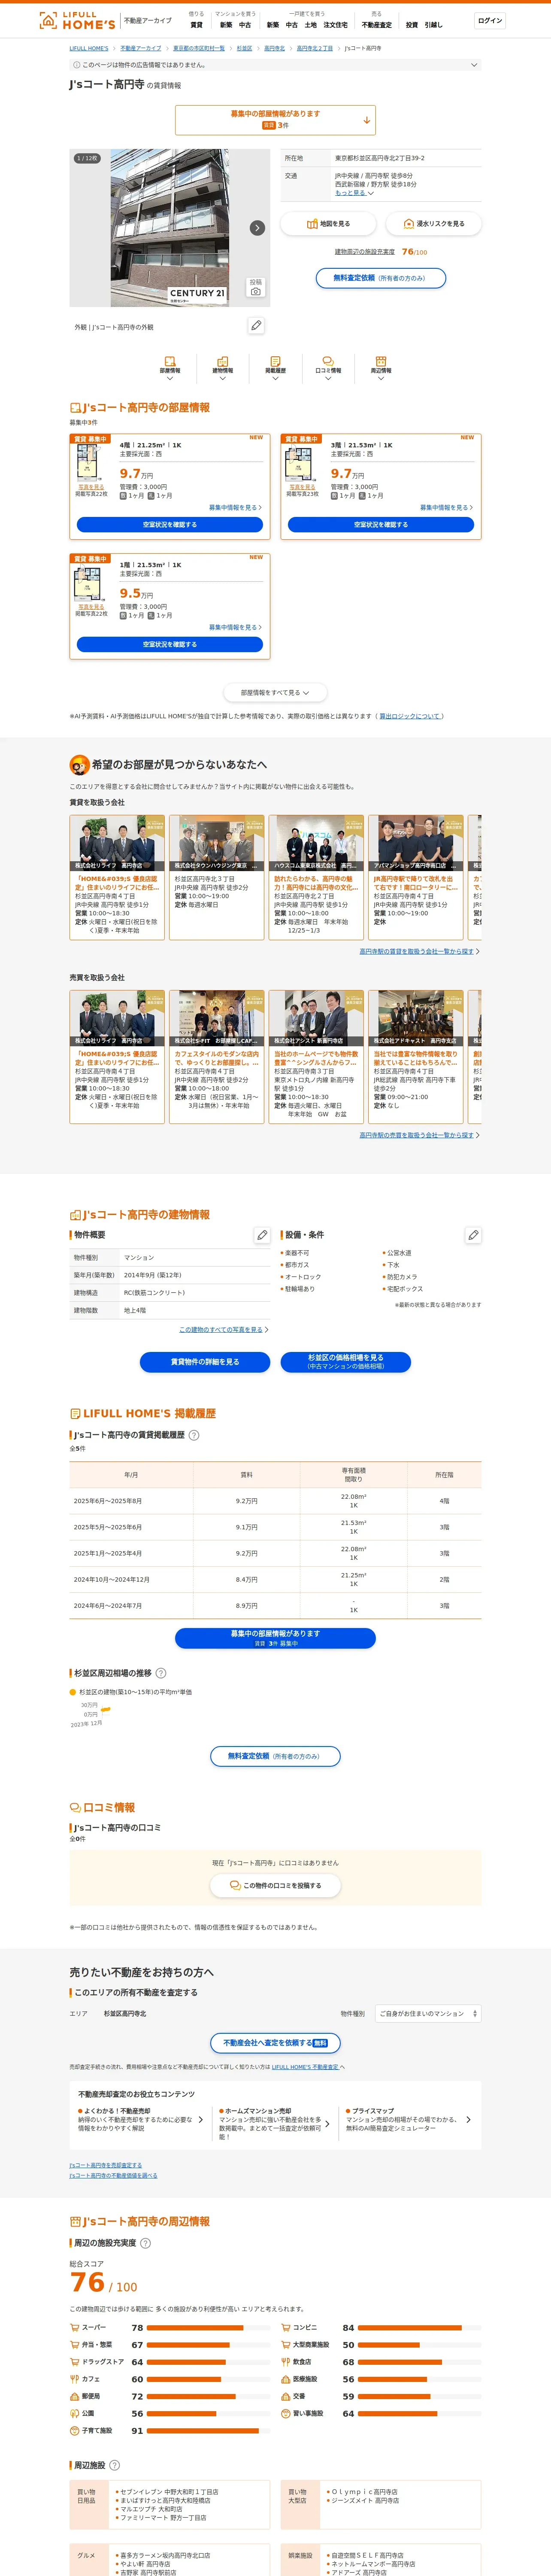Viewport: 551px width, 2576px height.
Task: Click the スーパー score bar
Action: pyautogui.click(x=208, y=2327)
